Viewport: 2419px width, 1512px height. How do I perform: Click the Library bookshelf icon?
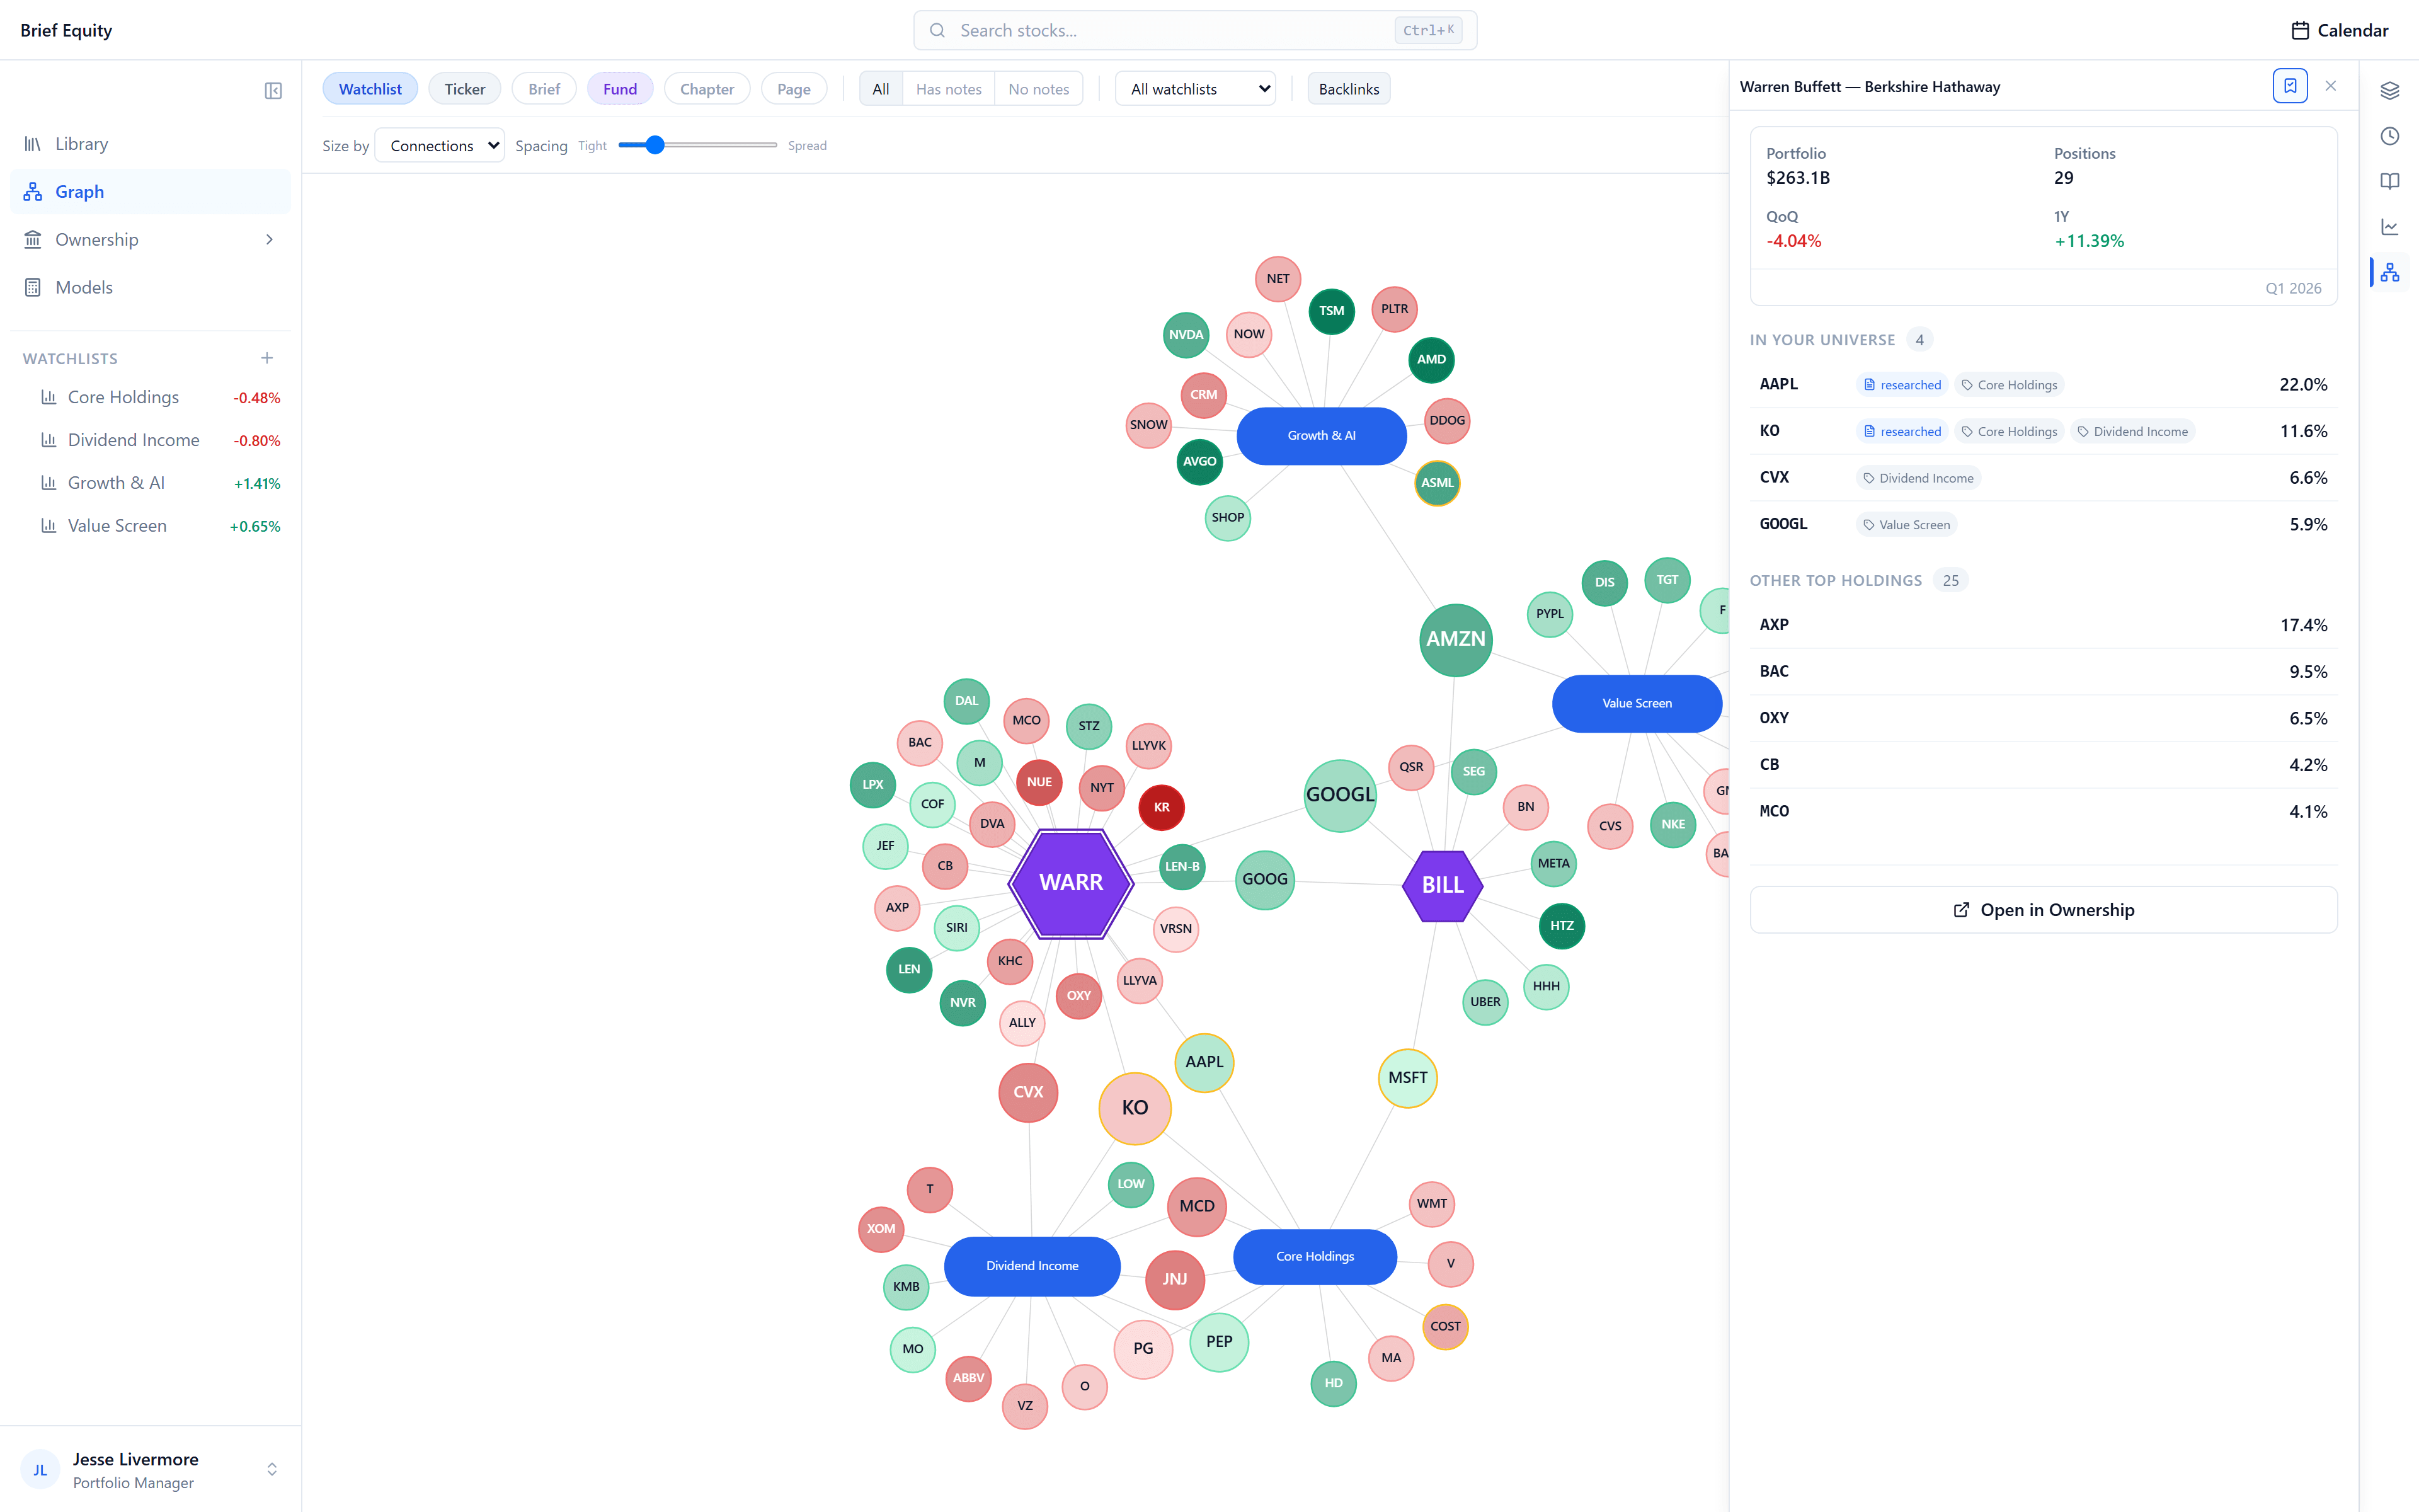coord(33,144)
